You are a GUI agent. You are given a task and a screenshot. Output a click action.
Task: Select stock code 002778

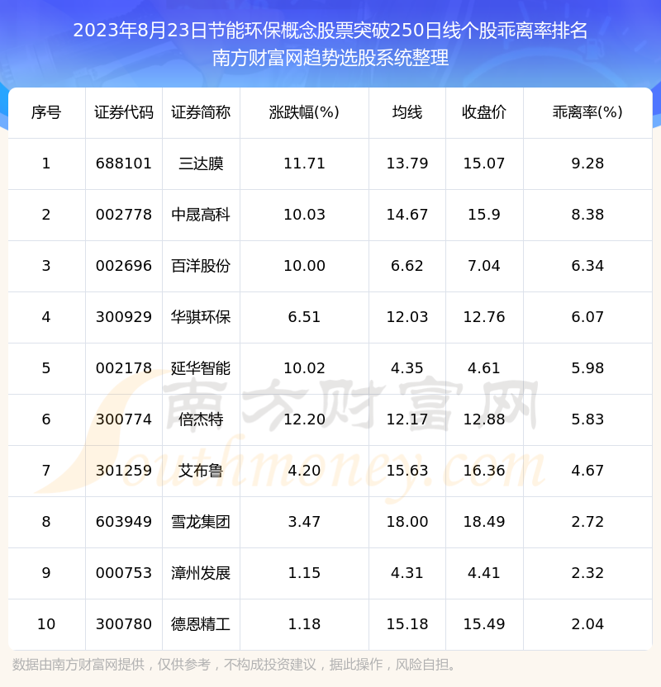[124, 215]
